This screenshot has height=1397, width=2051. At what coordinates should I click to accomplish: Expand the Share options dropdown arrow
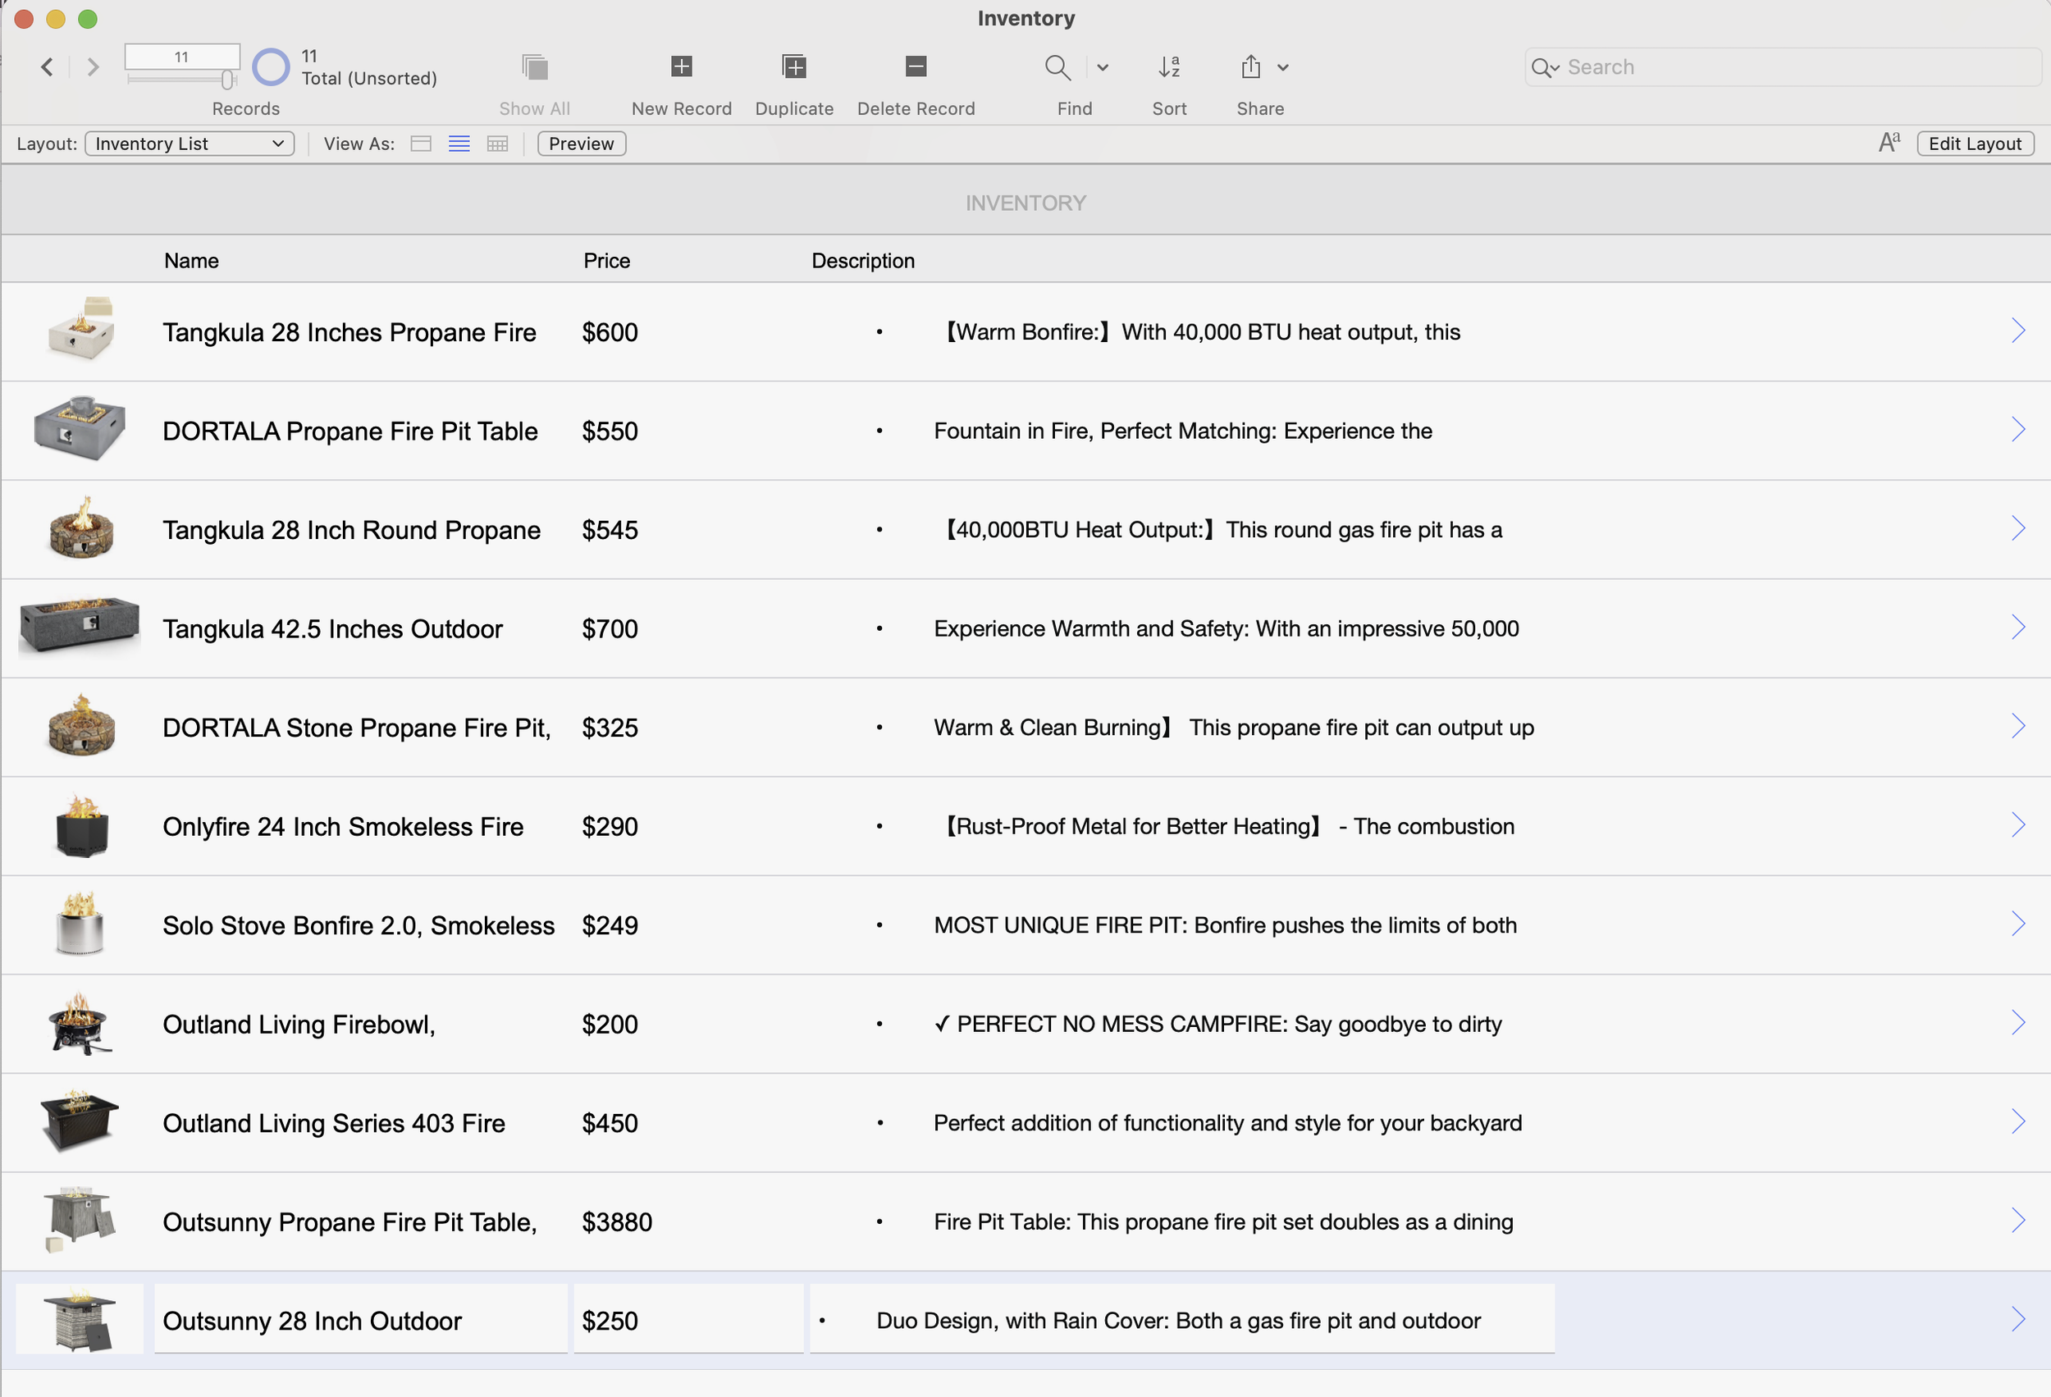tap(1283, 67)
